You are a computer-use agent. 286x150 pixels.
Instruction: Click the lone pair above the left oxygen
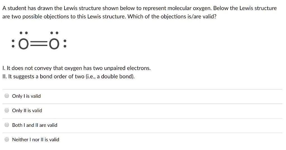click(x=23, y=33)
